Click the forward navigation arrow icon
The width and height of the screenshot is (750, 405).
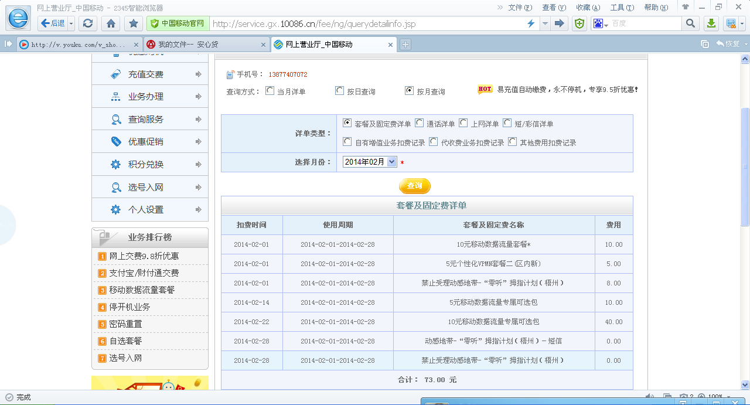click(x=560, y=23)
